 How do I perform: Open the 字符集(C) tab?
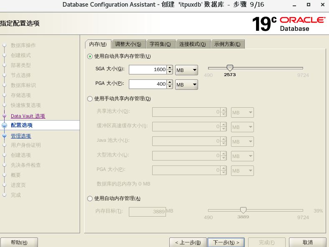coord(160,44)
